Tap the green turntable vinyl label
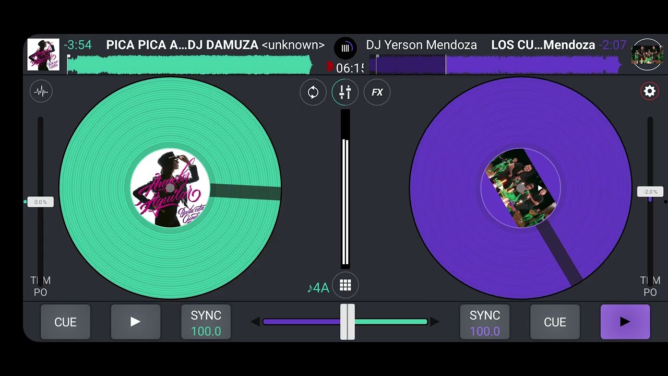Image resolution: width=668 pixels, height=376 pixels. [170, 188]
